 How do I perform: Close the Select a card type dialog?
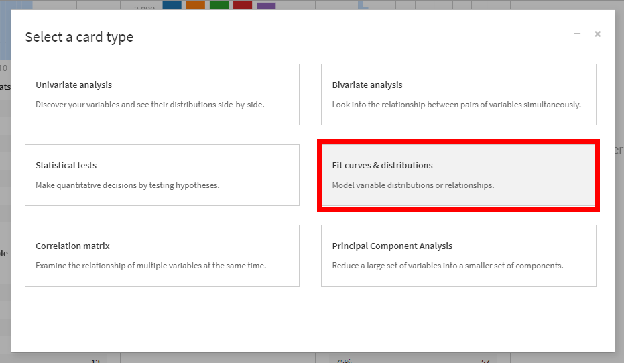pos(597,34)
